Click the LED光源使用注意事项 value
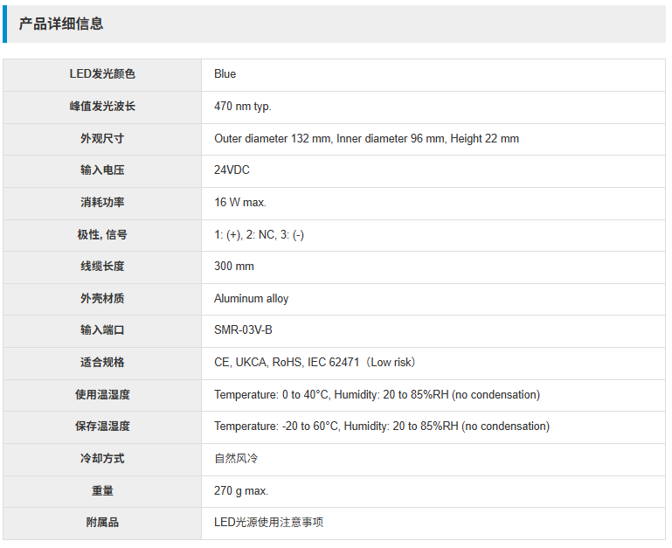 pyautogui.click(x=269, y=523)
